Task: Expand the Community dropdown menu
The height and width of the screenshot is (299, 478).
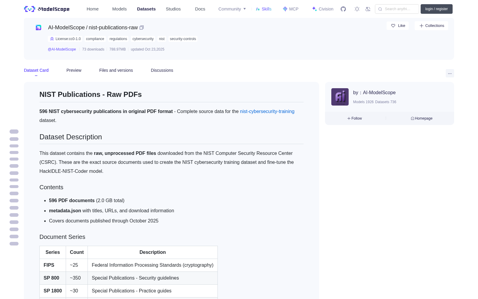Action: 232,9
